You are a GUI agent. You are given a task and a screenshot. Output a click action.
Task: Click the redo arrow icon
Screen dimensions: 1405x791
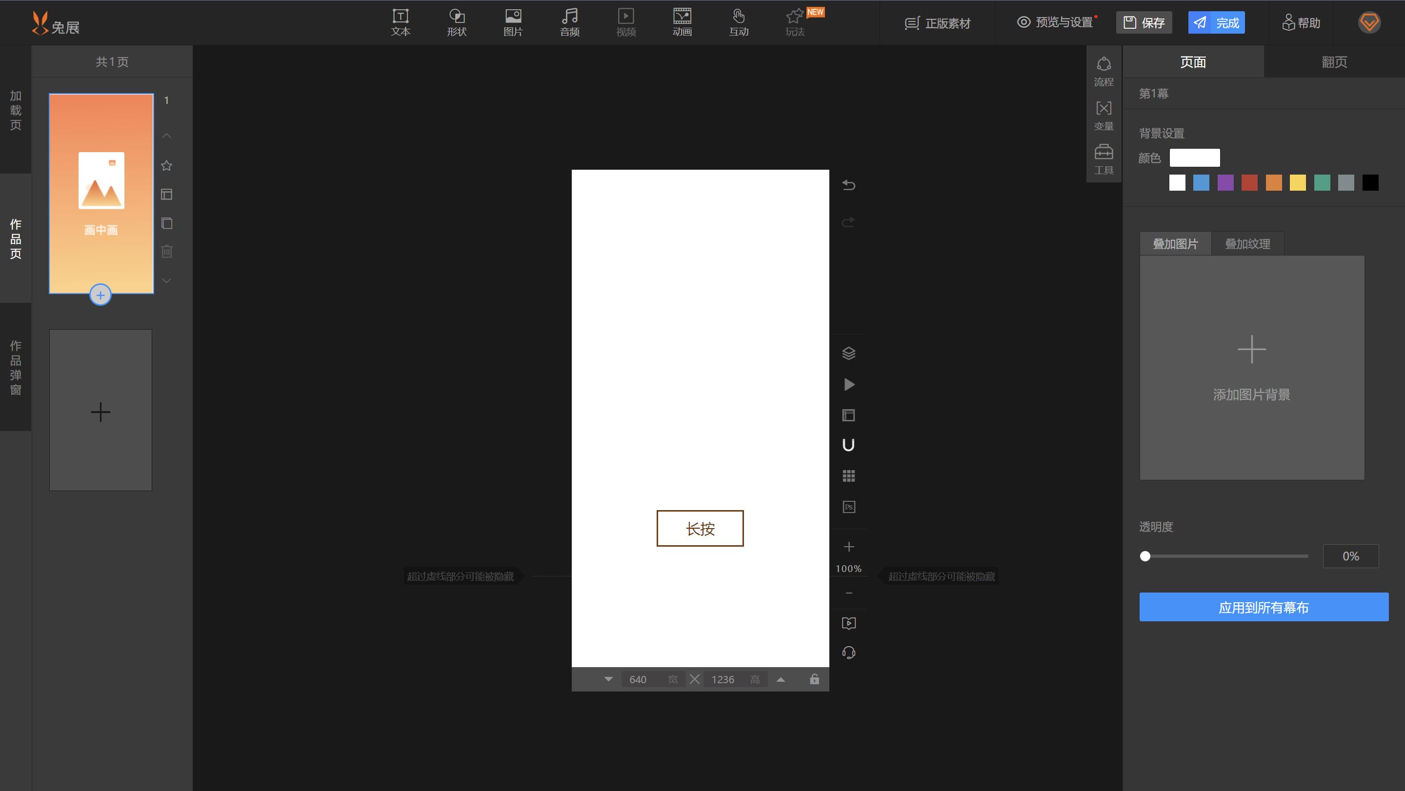coord(849,222)
